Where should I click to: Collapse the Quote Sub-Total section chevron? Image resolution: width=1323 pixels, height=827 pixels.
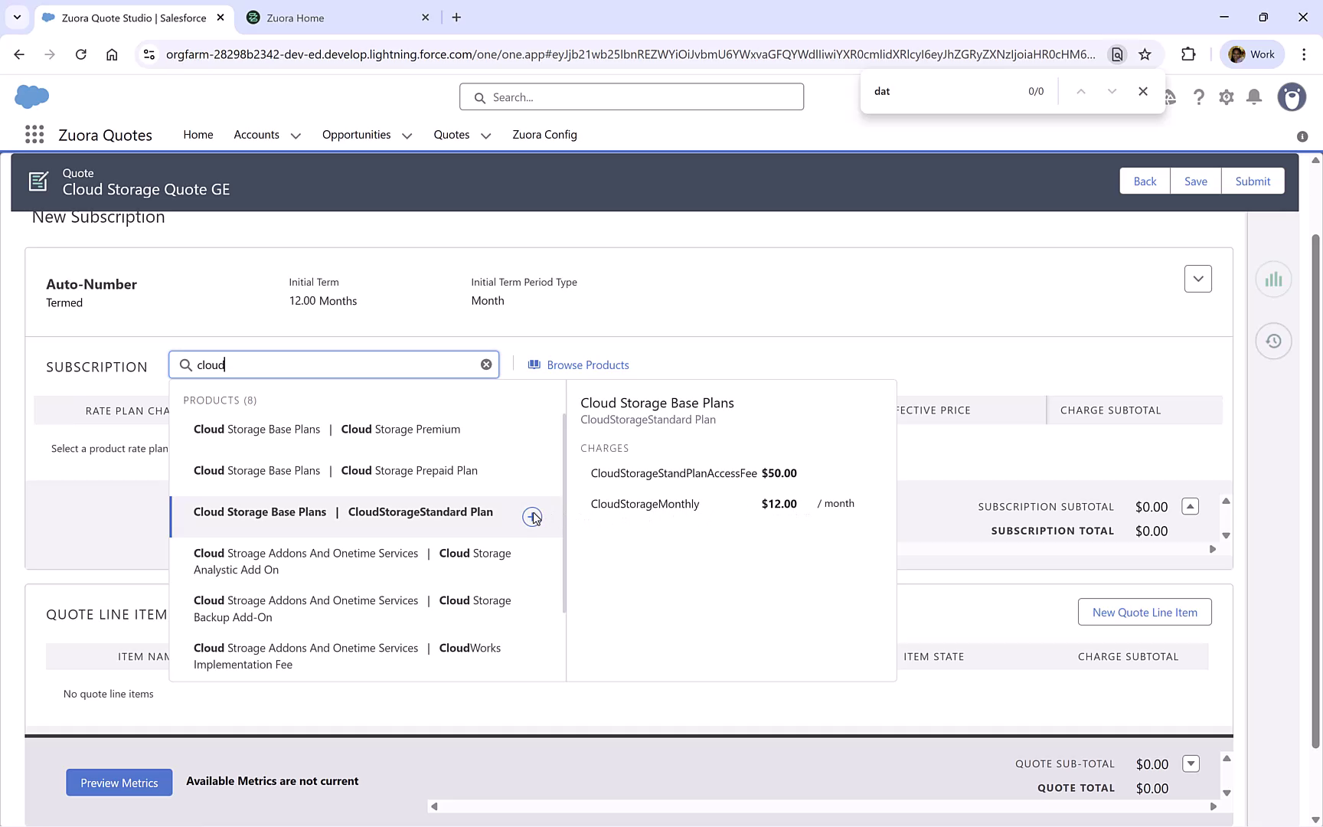click(x=1191, y=763)
